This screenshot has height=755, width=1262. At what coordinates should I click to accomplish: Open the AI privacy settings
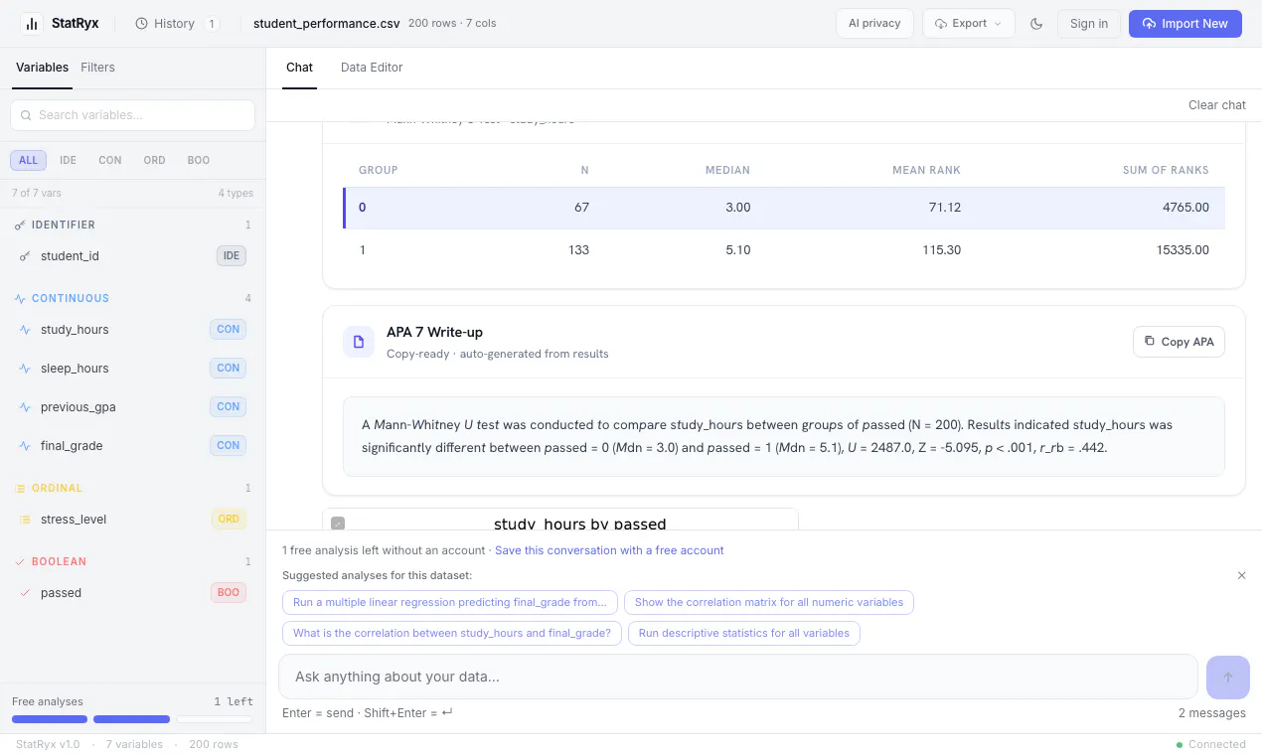[x=874, y=24]
